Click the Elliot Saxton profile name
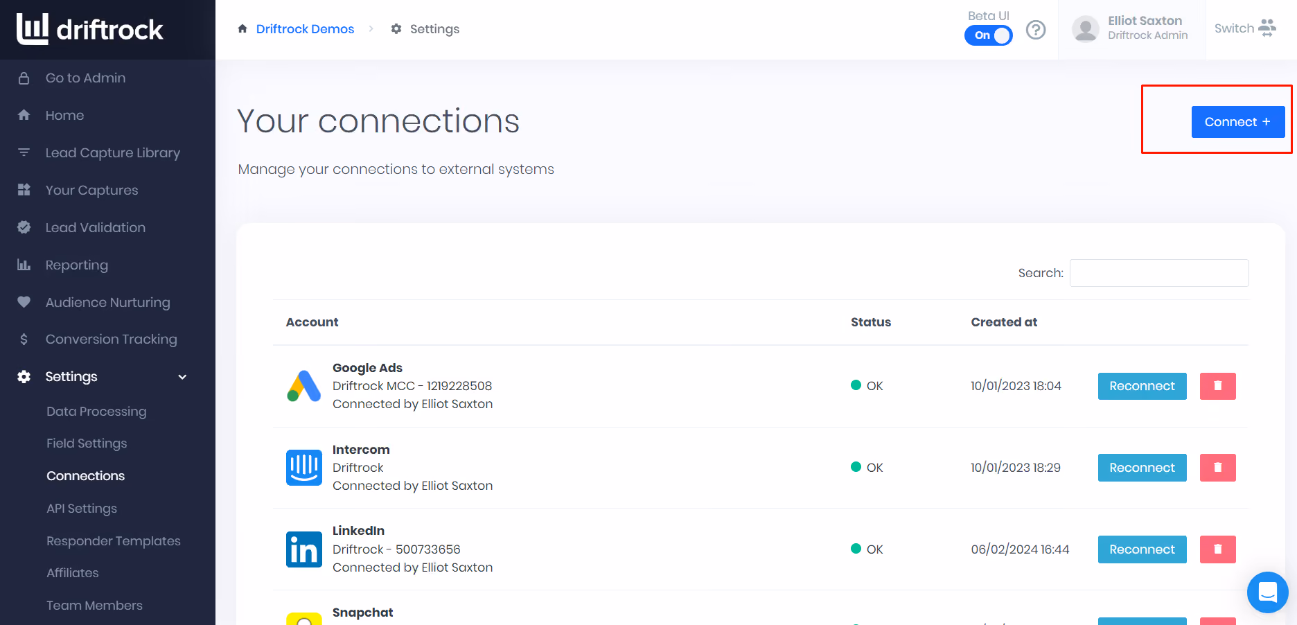The width and height of the screenshot is (1297, 625). coord(1145,21)
